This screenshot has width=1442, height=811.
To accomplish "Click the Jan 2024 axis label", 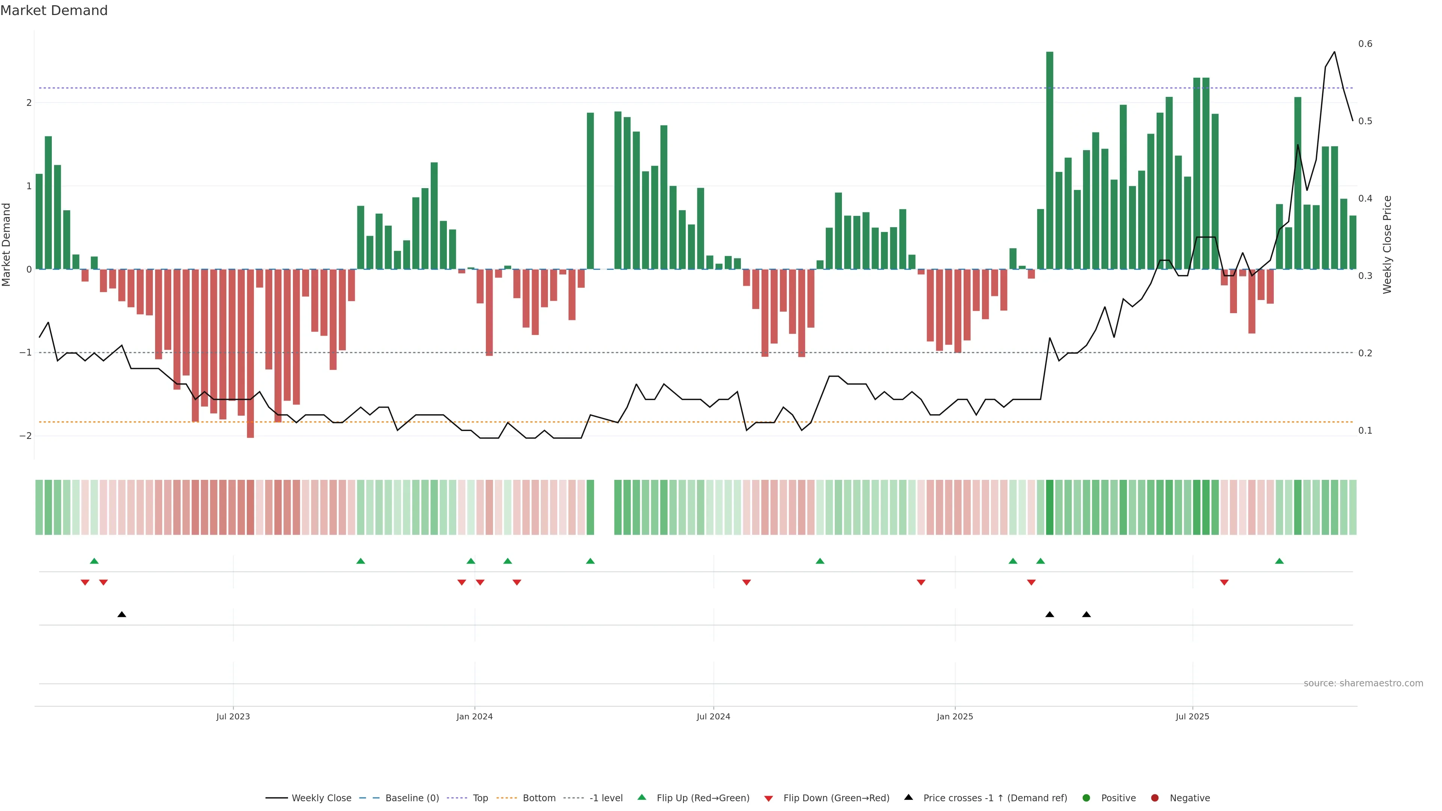I will [474, 717].
